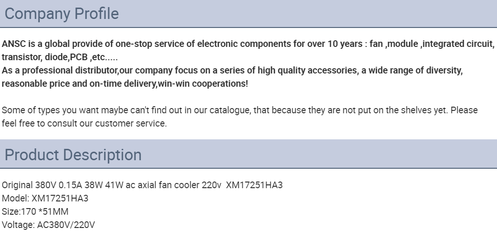
Task: Click the words 'win-win cooperations!'
Action: pyautogui.click(x=203, y=84)
